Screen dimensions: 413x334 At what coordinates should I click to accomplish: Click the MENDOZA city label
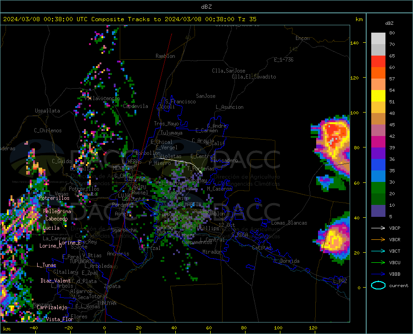(123, 168)
